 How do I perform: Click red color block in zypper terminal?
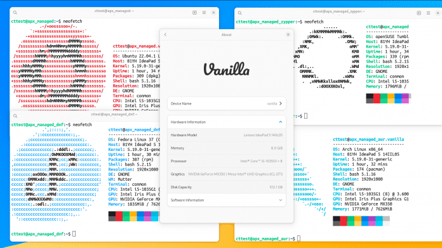tap(377, 98)
